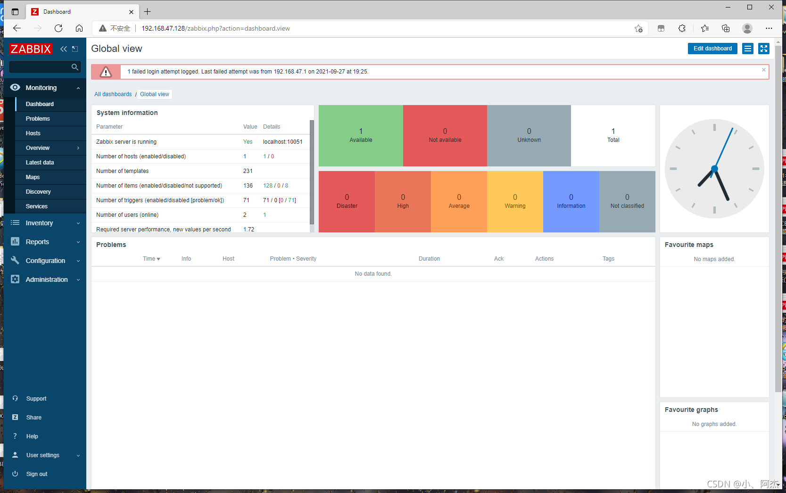This screenshot has width=786, height=493.
Task: Click the Support headset icon
Action: (15, 399)
